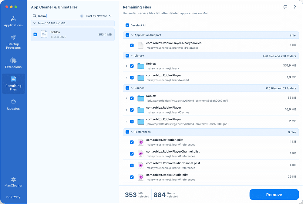Open the Sort by Newest dropdown
The image size is (303, 204).
coord(99,16)
